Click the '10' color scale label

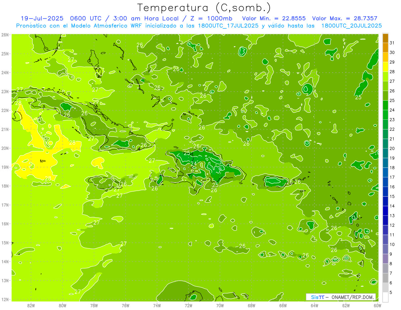[x=392, y=244]
